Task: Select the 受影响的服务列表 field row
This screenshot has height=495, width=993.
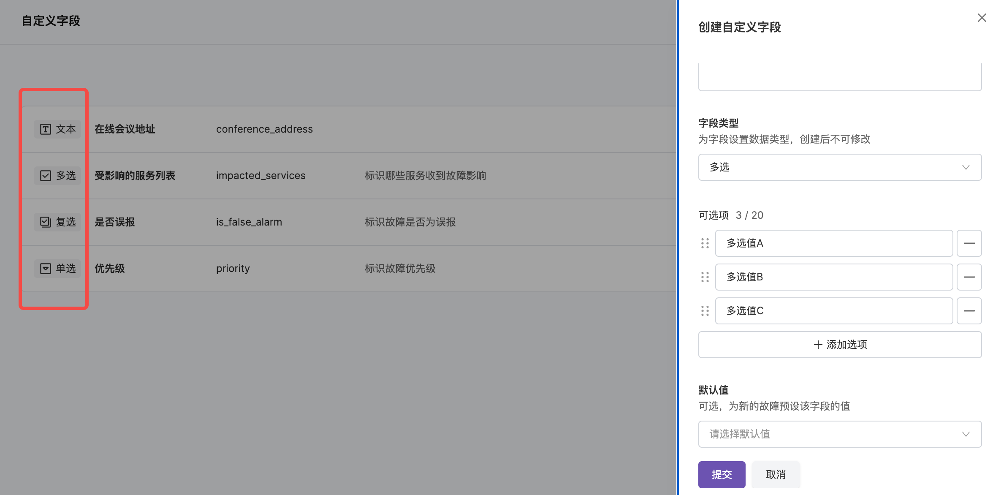Action: click(x=296, y=175)
